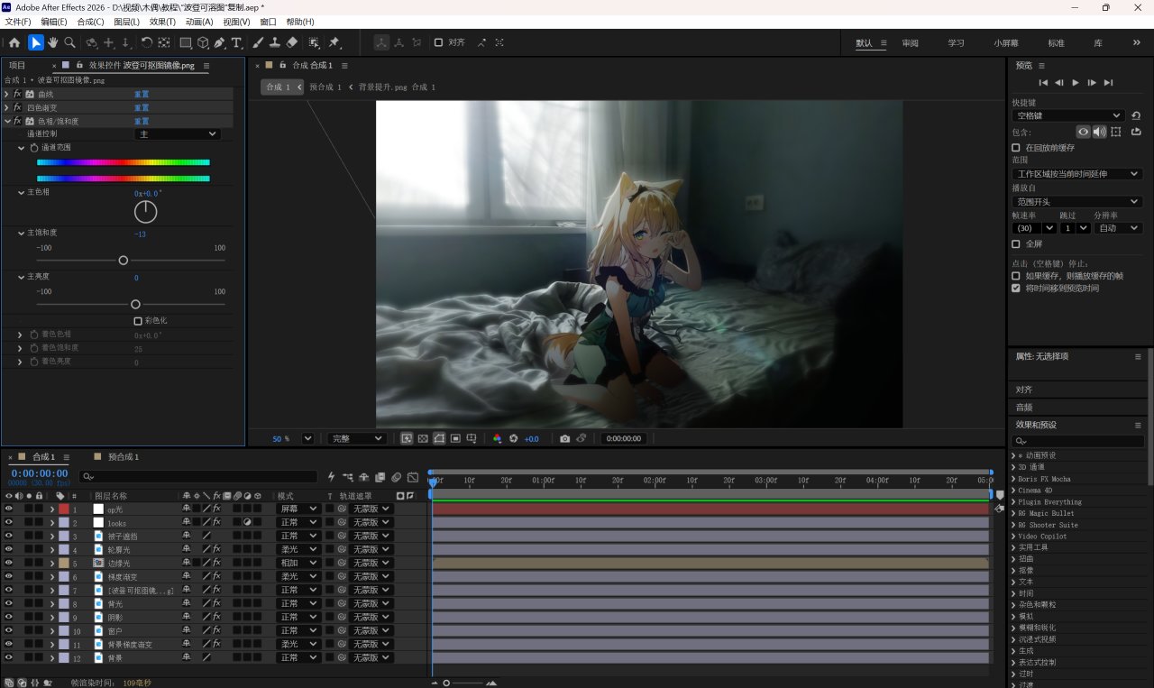The image size is (1154, 688).
Task: Click the reset exposure icon in viewer
Action: click(x=514, y=438)
